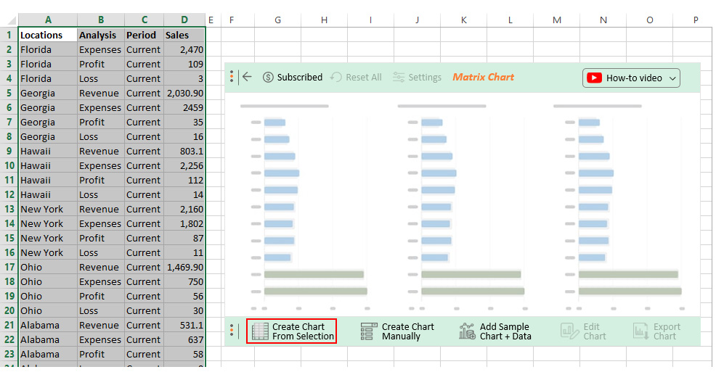Image resolution: width=716 pixels, height=380 pixels.
Task: Click the Edit Chart label
Action: [595, 331]
